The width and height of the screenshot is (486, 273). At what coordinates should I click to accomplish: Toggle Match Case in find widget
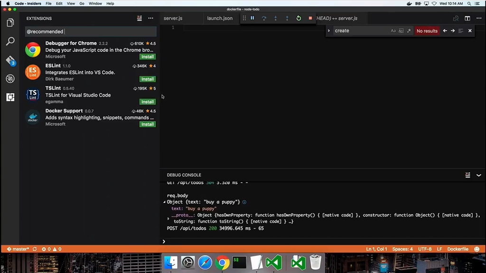393,31
